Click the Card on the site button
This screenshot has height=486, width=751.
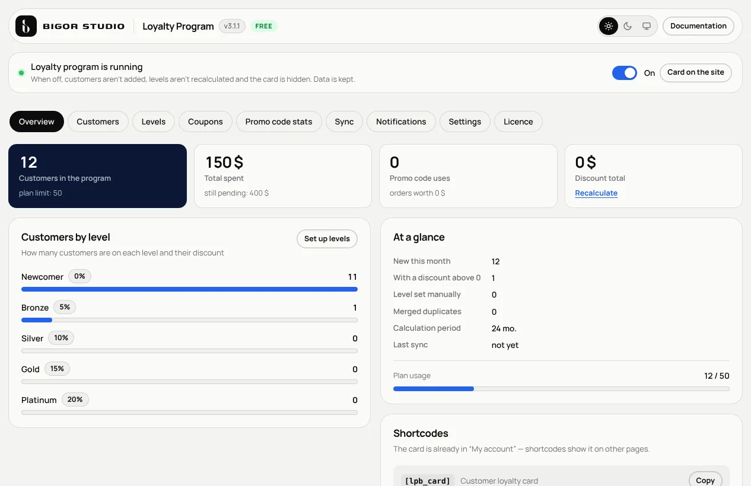pos(696,72)
